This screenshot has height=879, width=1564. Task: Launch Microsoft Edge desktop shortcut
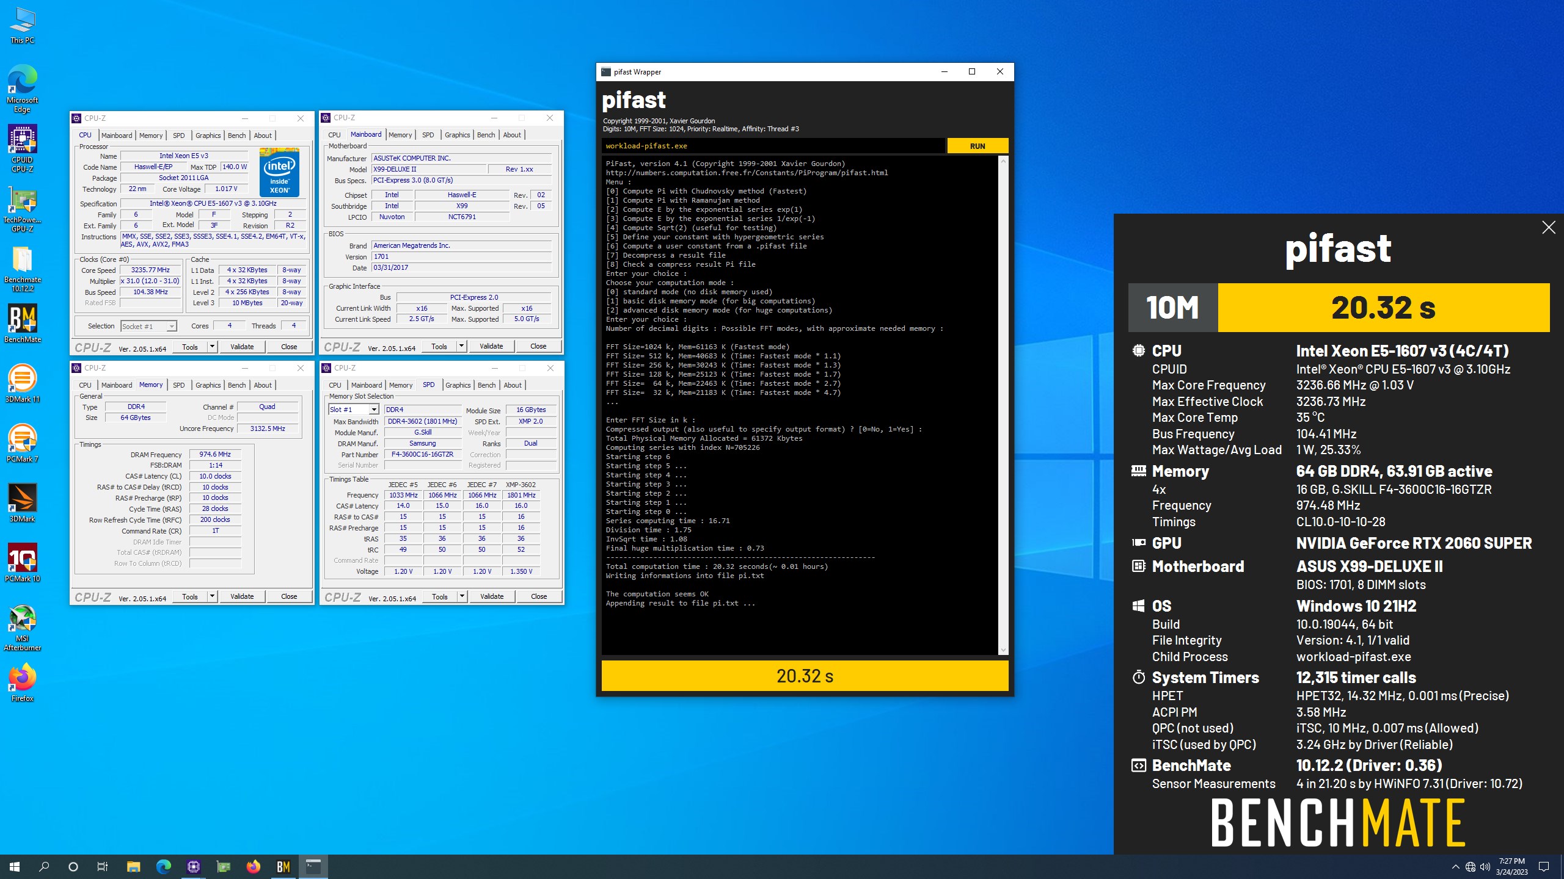pos(23,89)
